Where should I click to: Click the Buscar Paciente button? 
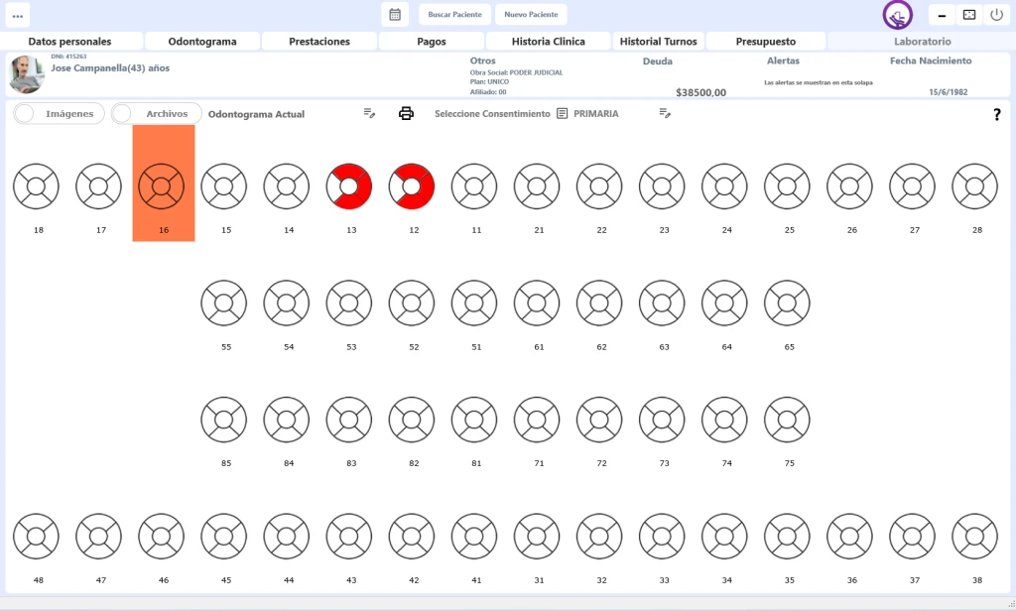point(454,15)
